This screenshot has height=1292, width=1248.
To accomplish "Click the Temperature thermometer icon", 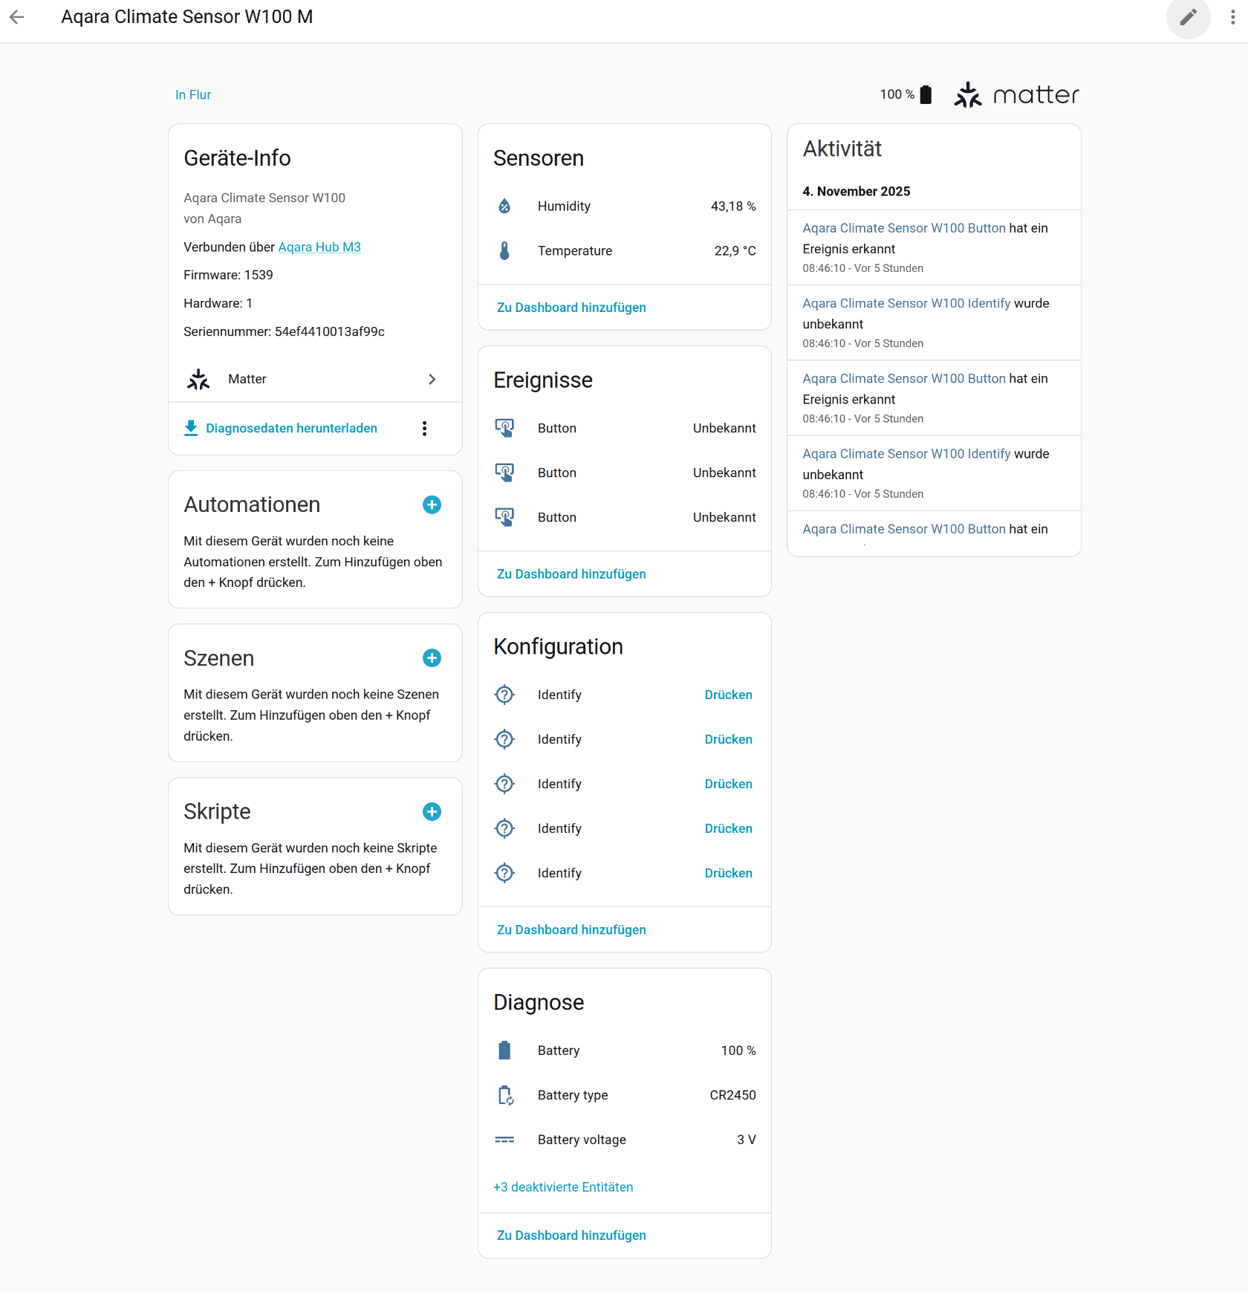I will point(504,251).
